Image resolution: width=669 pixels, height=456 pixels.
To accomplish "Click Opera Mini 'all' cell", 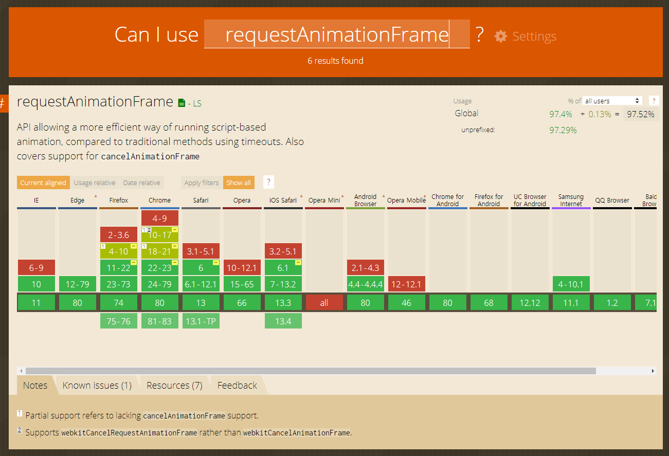I will [x=324, y=303].
